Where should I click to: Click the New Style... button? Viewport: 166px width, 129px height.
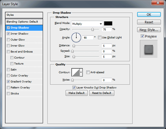tap(149, 30)
